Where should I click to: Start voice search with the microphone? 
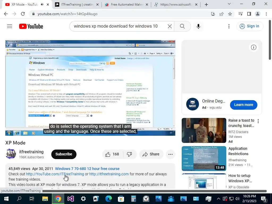point(198,26)
